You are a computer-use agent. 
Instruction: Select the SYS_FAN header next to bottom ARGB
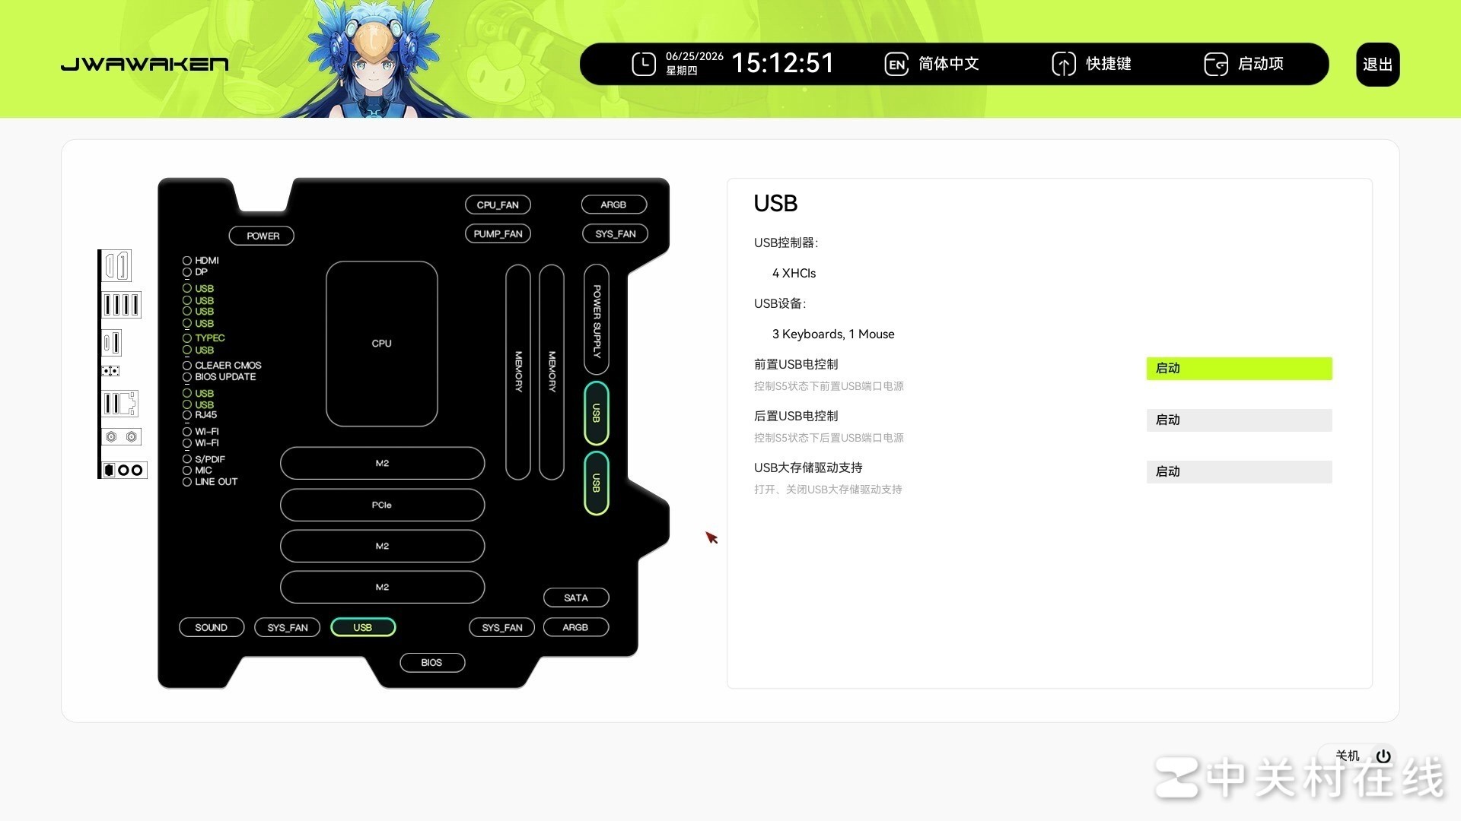coord(502,627)
